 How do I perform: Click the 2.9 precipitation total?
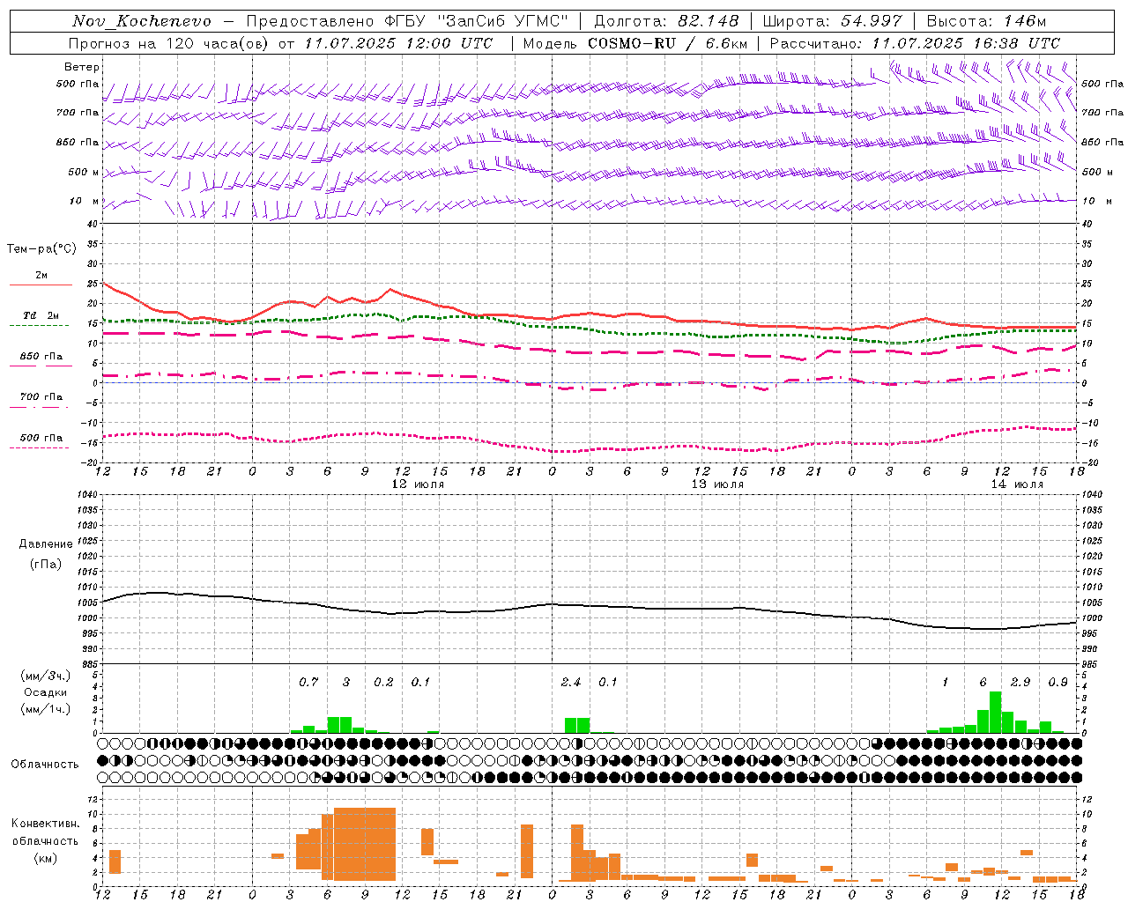[1020, 682]
